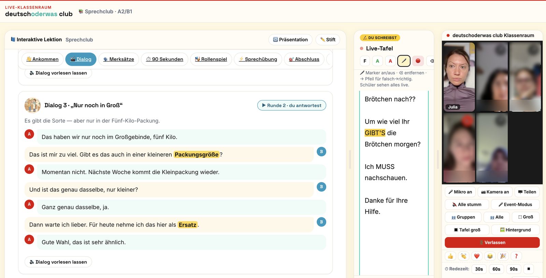Open the Merksätze tab
The image size is (546, 278).
coord(119,59)
